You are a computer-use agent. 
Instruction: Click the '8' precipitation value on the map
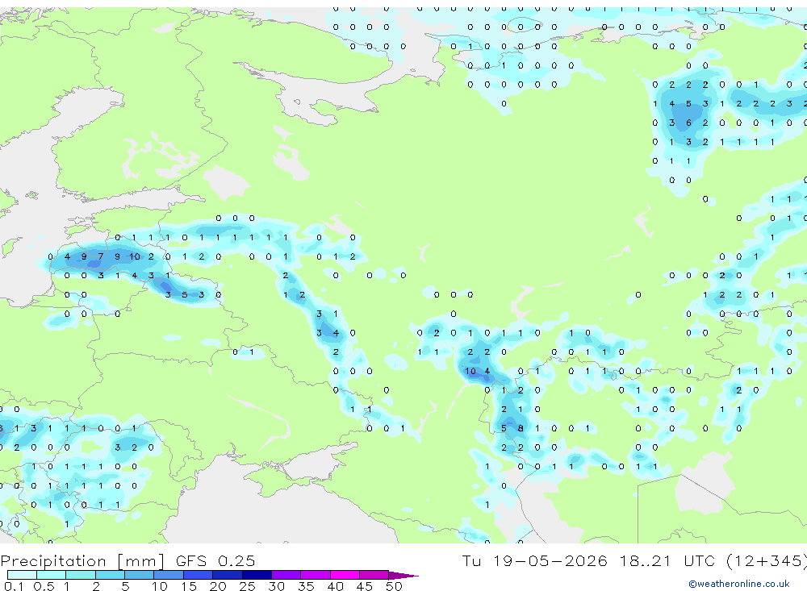(521, 428)
